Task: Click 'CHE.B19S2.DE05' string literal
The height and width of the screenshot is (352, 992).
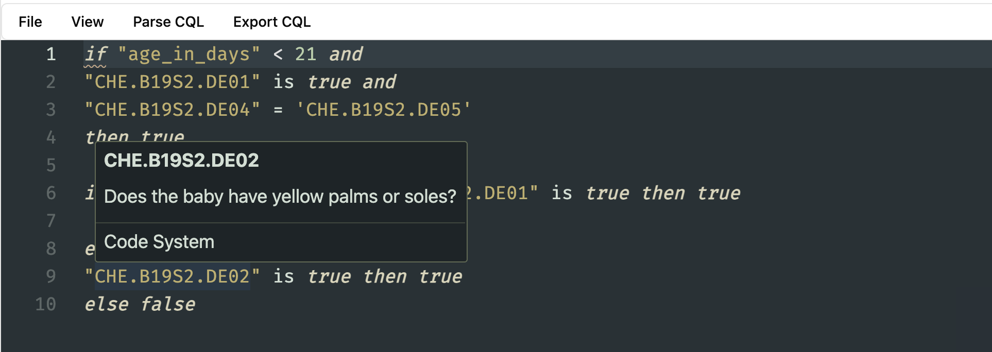Action: click(388, 109)
